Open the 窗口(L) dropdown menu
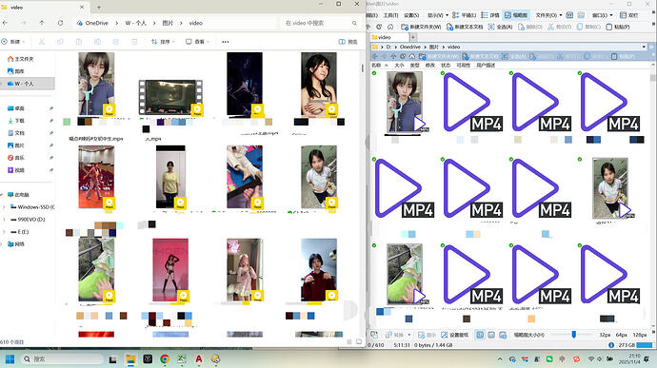Screen dimensions: 657x368 (602, 15)
